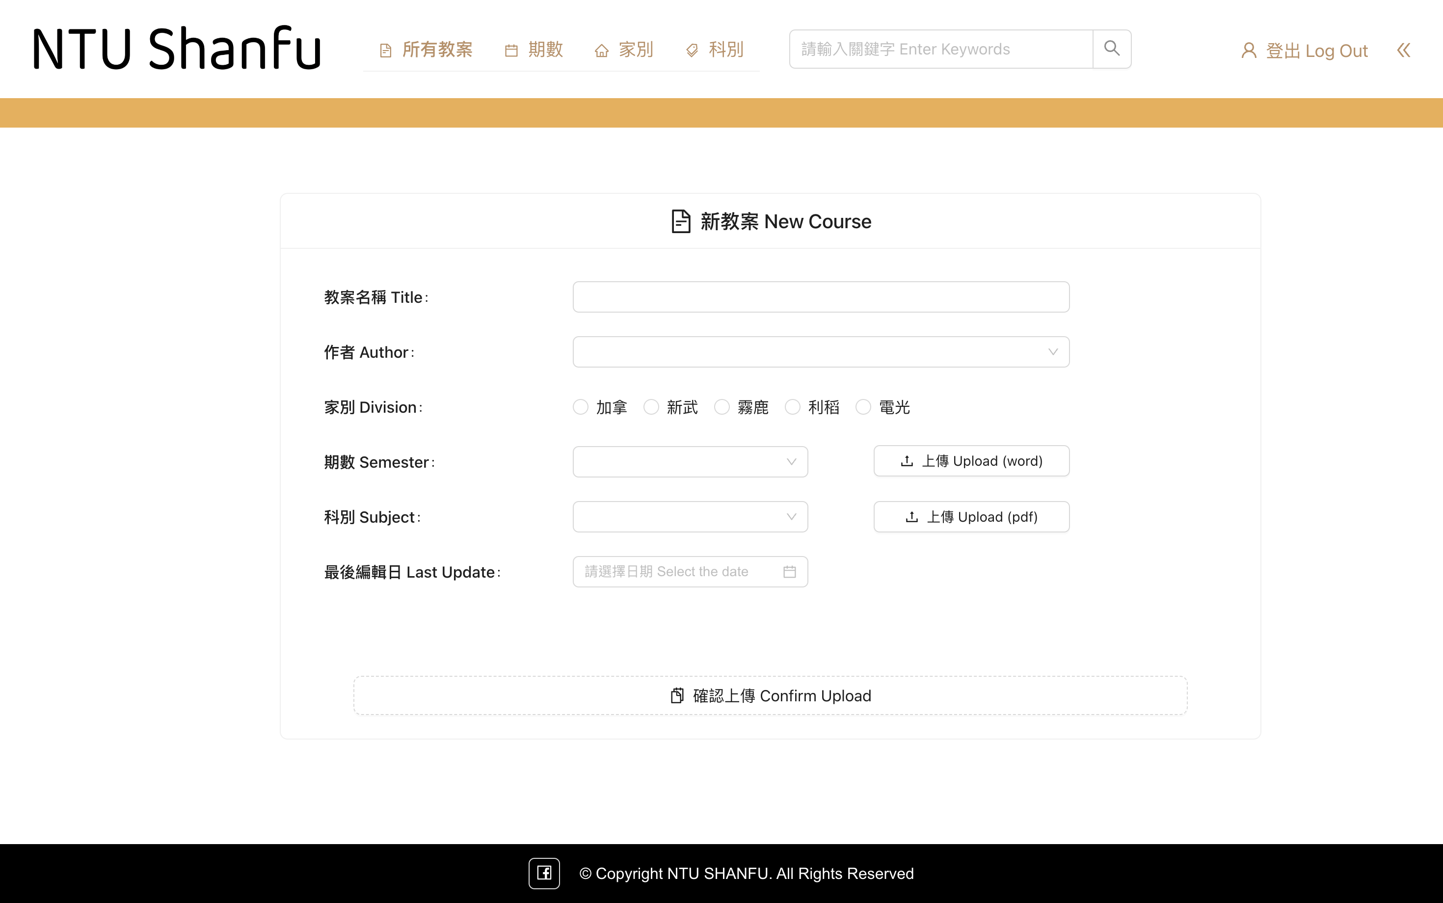This screenshot has height=903, width=1443.
Task: Click the Upload (word) button
Action: point(971,461)
